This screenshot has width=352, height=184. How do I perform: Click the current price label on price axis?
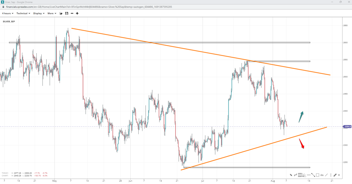(x=347, y=126)
